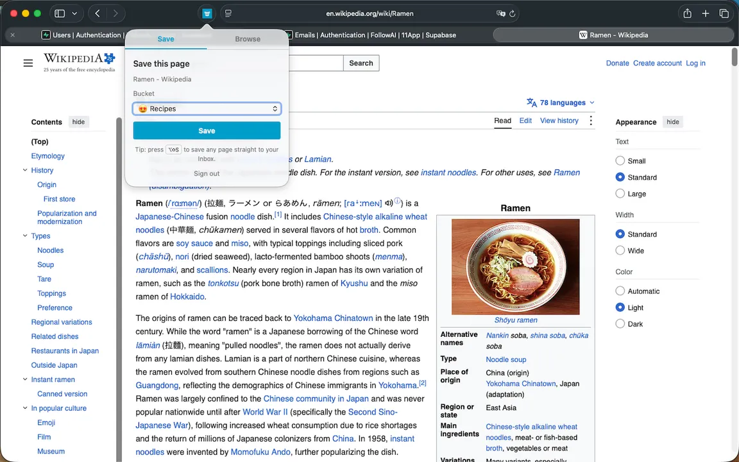
Task: Jump to Regional variations in contents
Action: [x=62, y=322]
